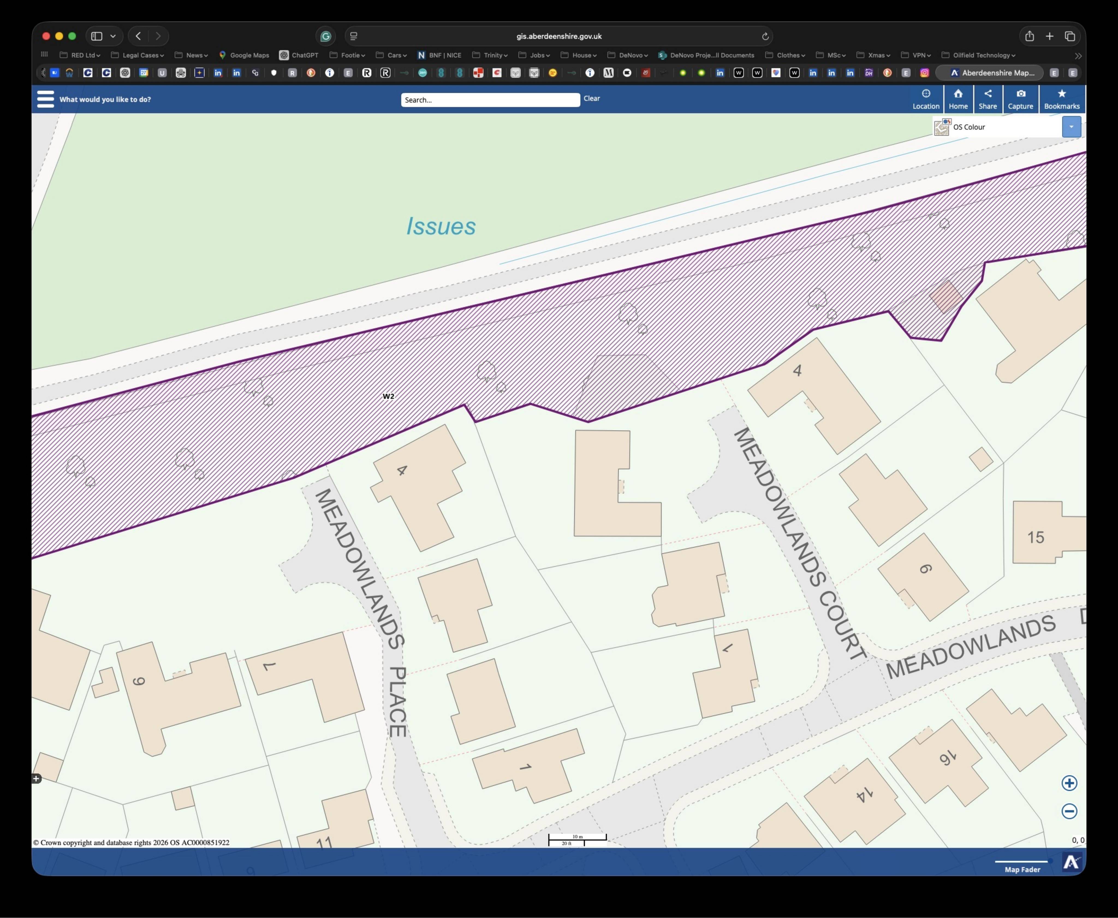Open the page reader menu icon
Viewport: 1118px width, 918px height.
click(354, 37)
